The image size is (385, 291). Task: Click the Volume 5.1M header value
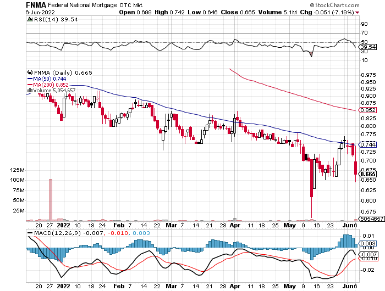click(277, 12)
